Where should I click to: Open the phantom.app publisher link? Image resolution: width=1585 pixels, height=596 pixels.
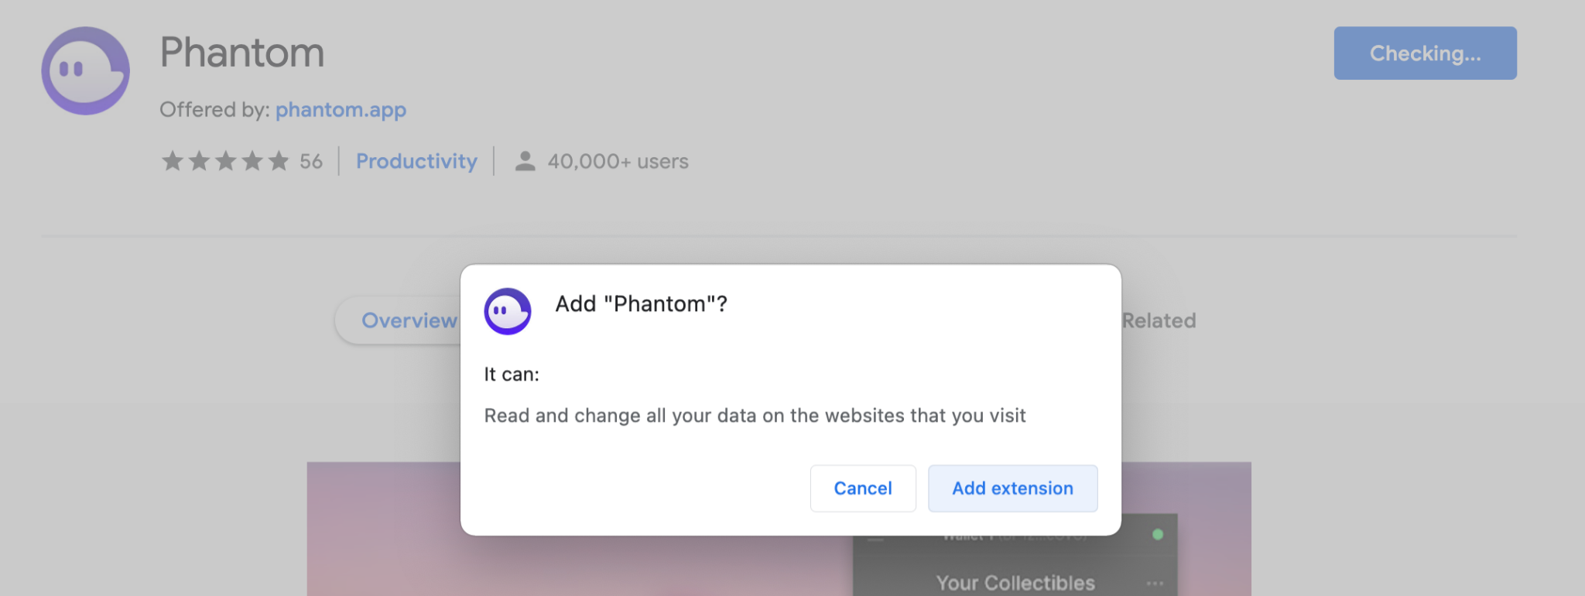(341, 110)
